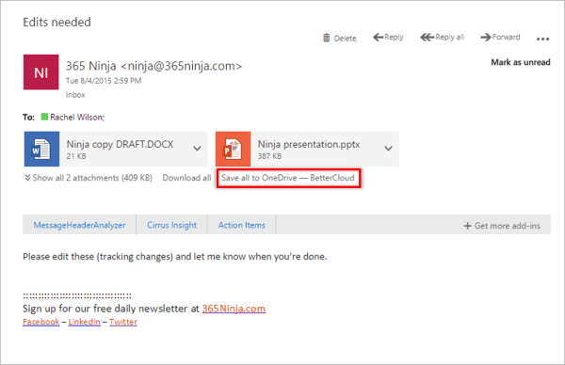Screen dimensions: 565x365
Task: Click the sender name 365 Ninja
Action: (91, 66)
